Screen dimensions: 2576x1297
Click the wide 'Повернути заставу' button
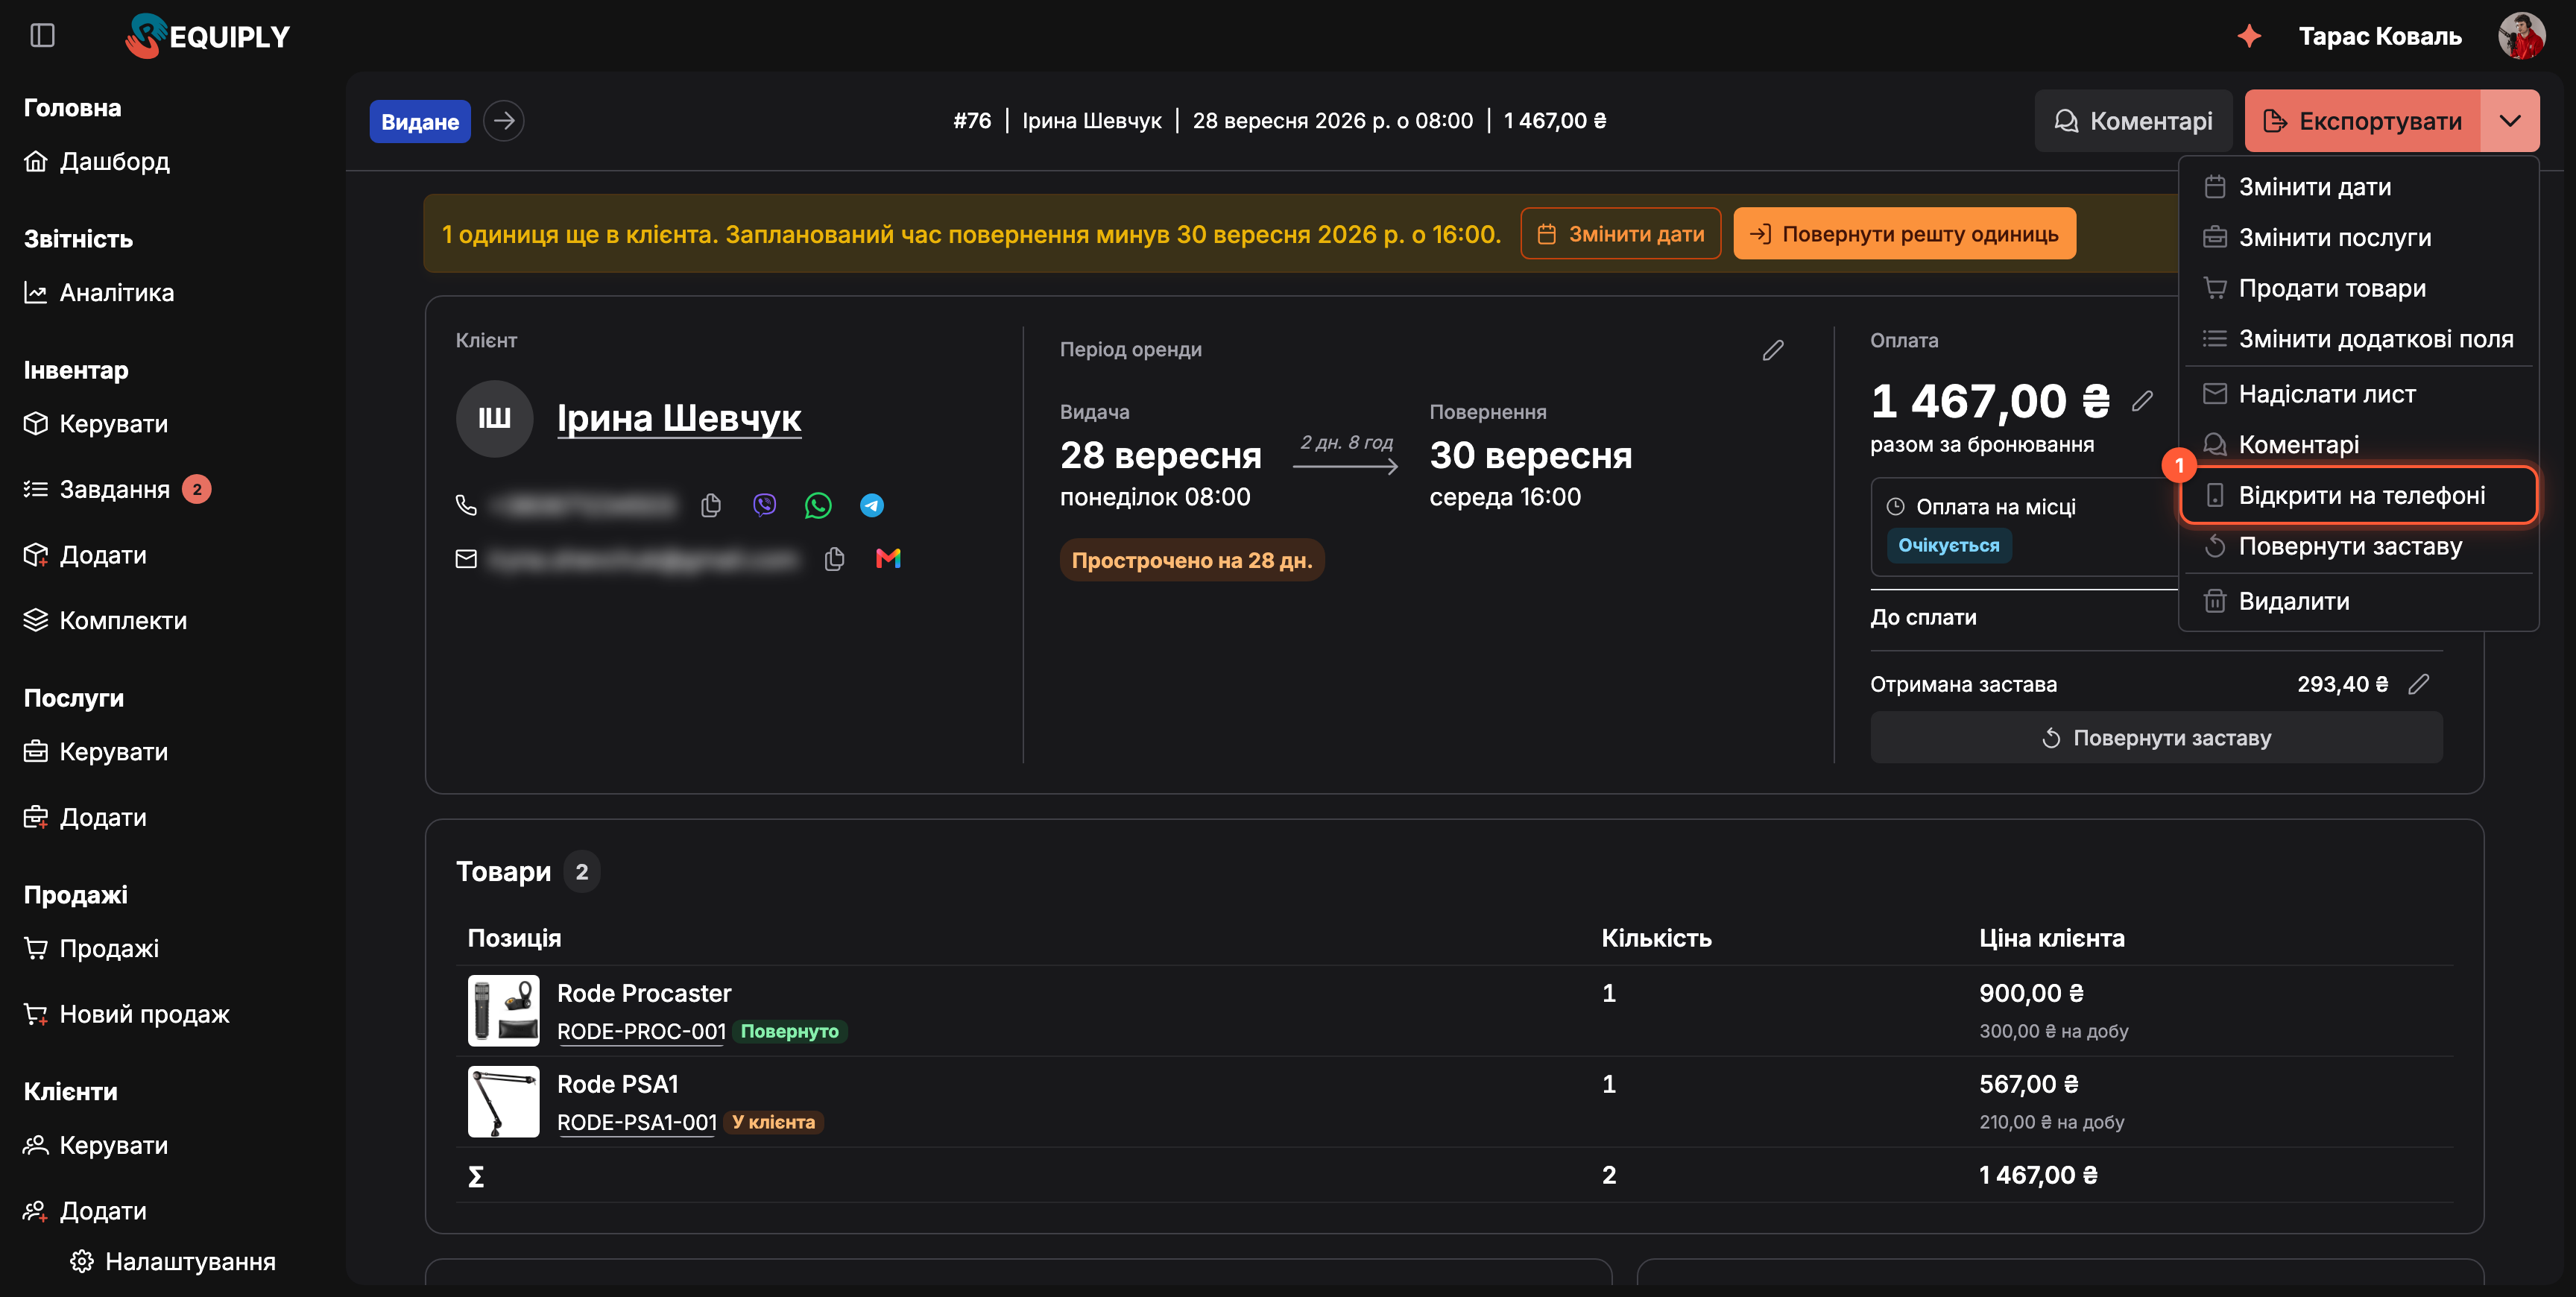[2156, 738]
